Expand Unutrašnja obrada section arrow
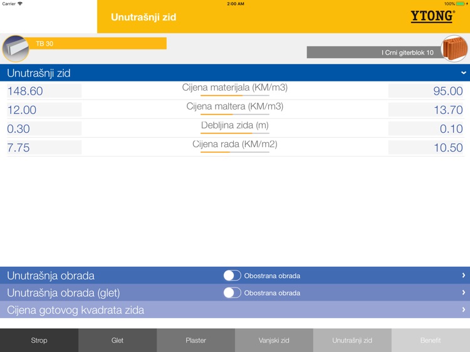The height and width of the screenshot is (352, 470). tap(463, 276)
